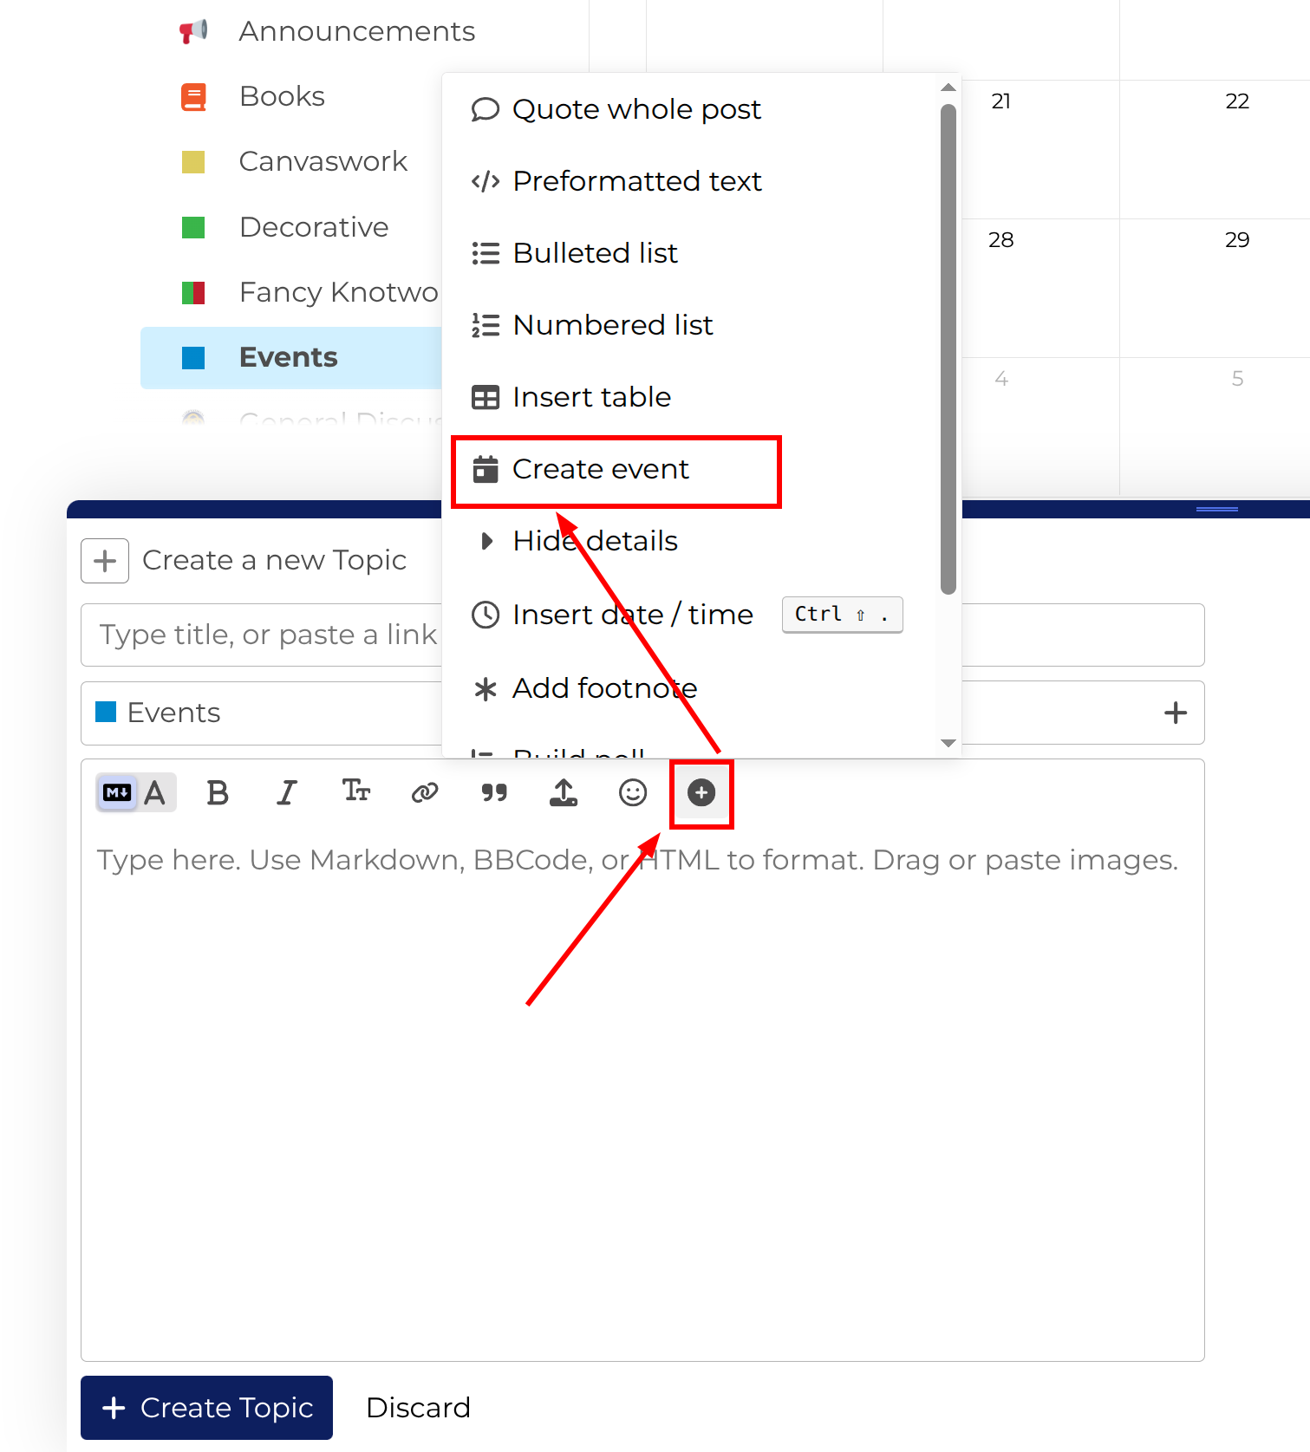The height and width of the screenshot is (1452, 1310).
Task: Select Create event from the menu
Action: [600, 469]
